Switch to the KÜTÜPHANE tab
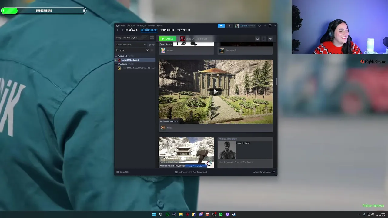Image resolution: width=388 pixels, height=218 pixels. click(x=149, y=30)
